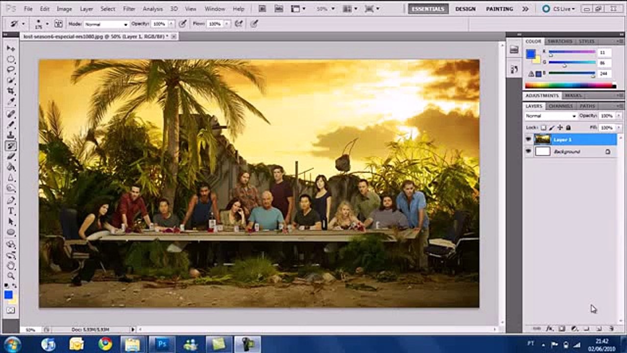
Task: Open the brush Mode dropdown
Action: click(x=106, y=24)
